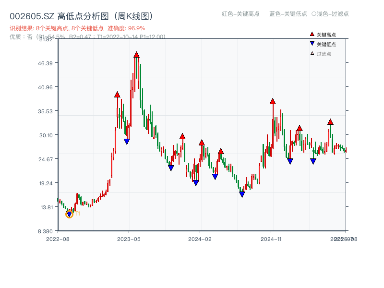Viewport: 384px width, 288px height.
Task: Click the 51.82 y-axis value label
Action: tap(45, 40)
